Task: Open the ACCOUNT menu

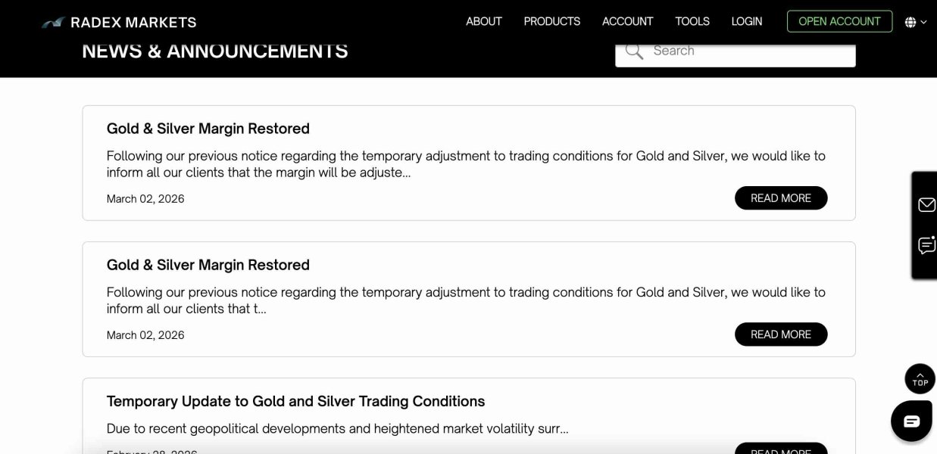Action: click(x=627, y=21)
